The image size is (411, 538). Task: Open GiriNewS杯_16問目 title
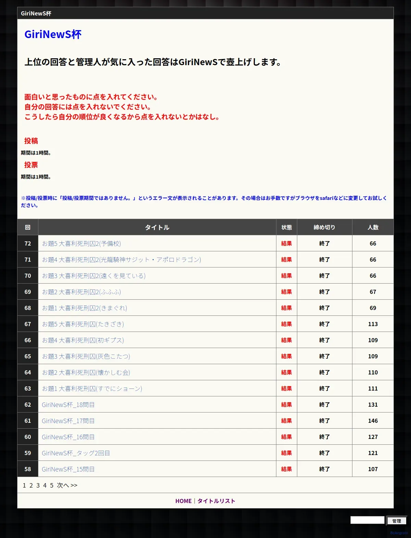[68, 437]
